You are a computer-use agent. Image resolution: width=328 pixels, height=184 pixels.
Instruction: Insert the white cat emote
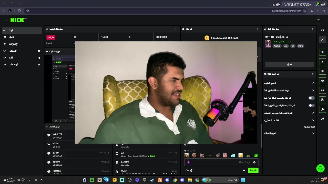point(202,155)
